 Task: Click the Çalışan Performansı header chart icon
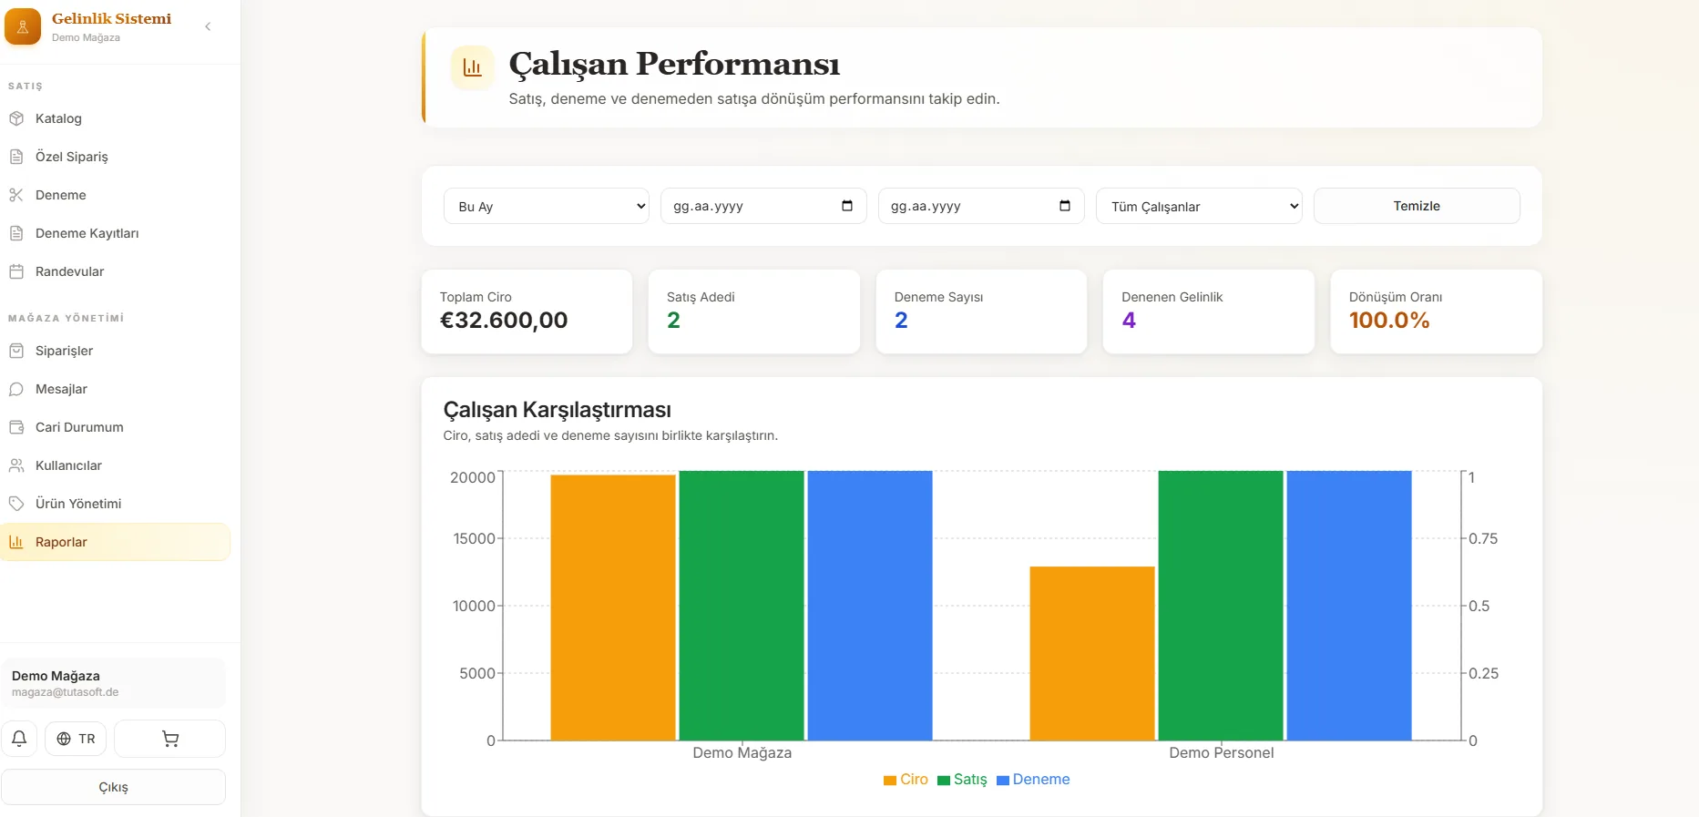point(472,67)
